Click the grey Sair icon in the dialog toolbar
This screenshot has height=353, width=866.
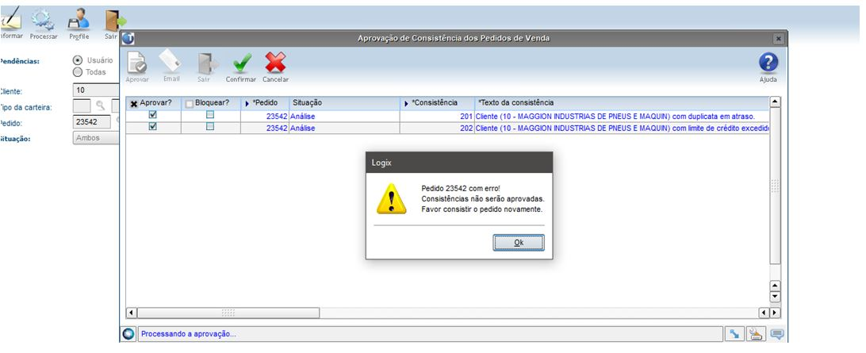(x=209, y=63)
